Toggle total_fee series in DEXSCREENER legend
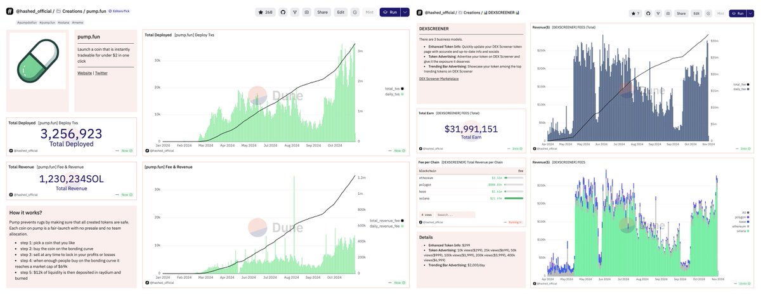The image size is (761, 297). coord(742,84)
